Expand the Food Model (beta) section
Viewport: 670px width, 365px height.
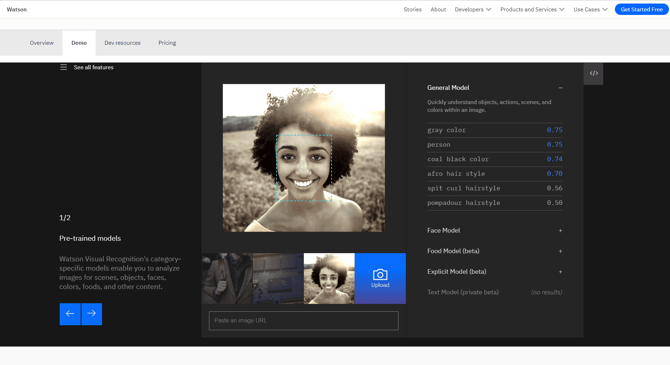click(x=560, y=251)
